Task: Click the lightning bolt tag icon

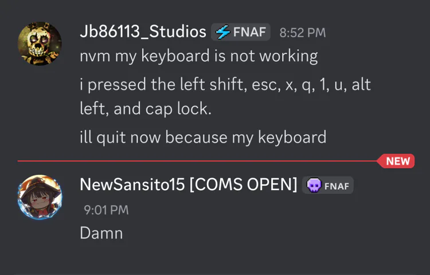Action: (222, 32)
